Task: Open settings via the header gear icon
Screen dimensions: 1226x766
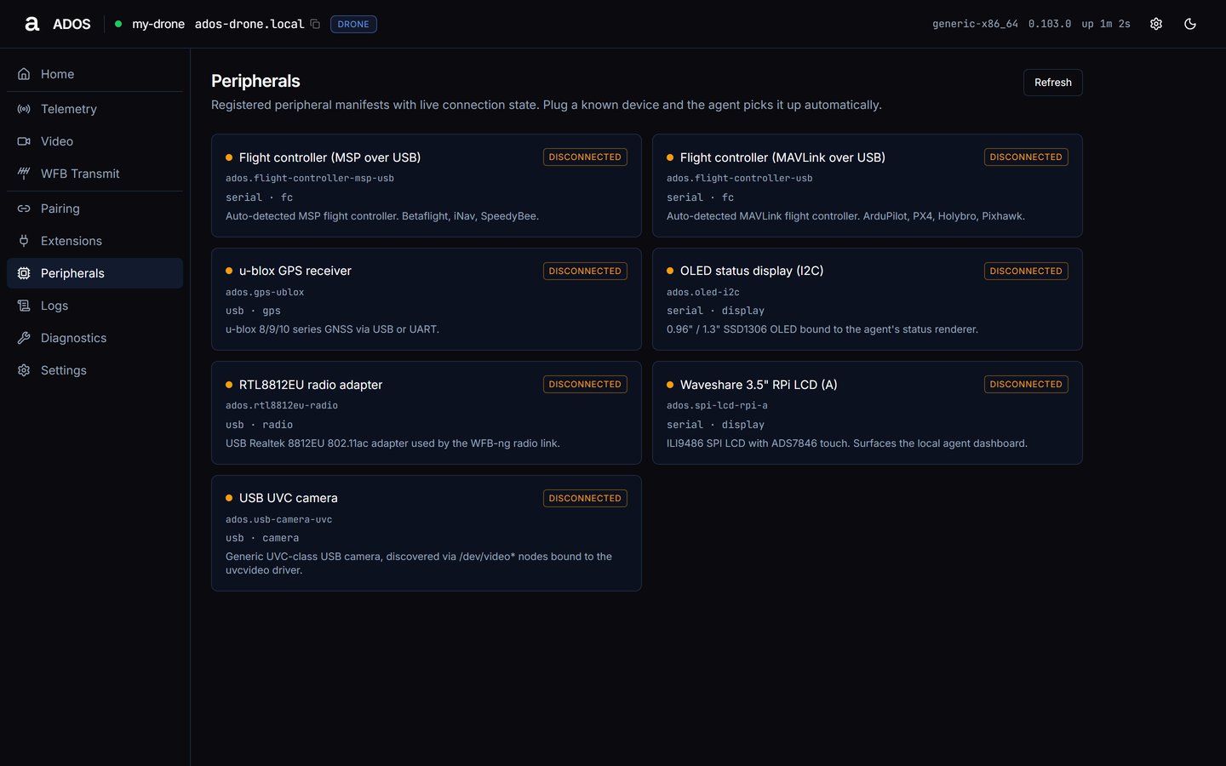Action: coord(1156,24)
